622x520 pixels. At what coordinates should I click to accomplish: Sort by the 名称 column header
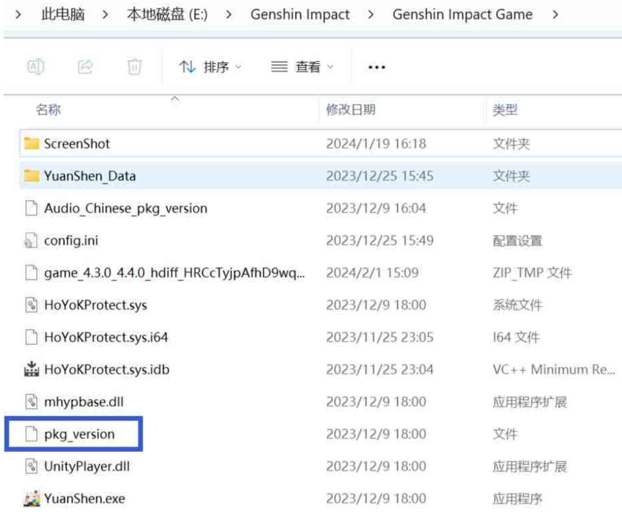[x=48, y=109]
